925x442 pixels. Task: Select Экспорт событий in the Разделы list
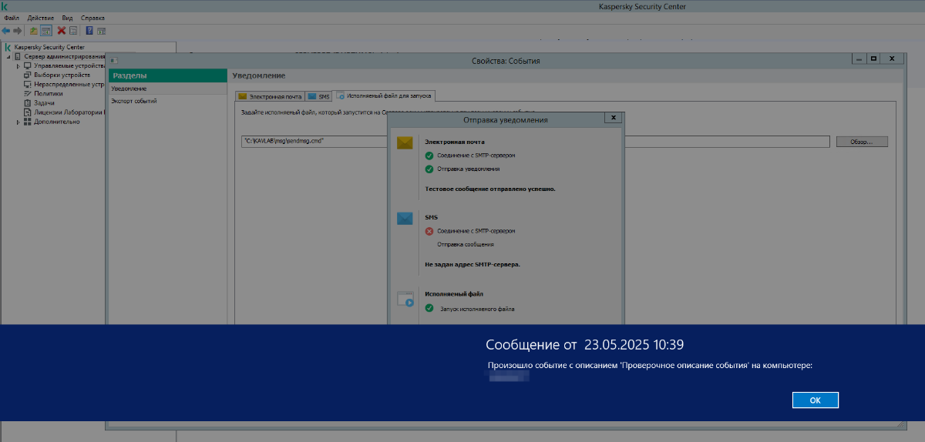tap(167, 101)
